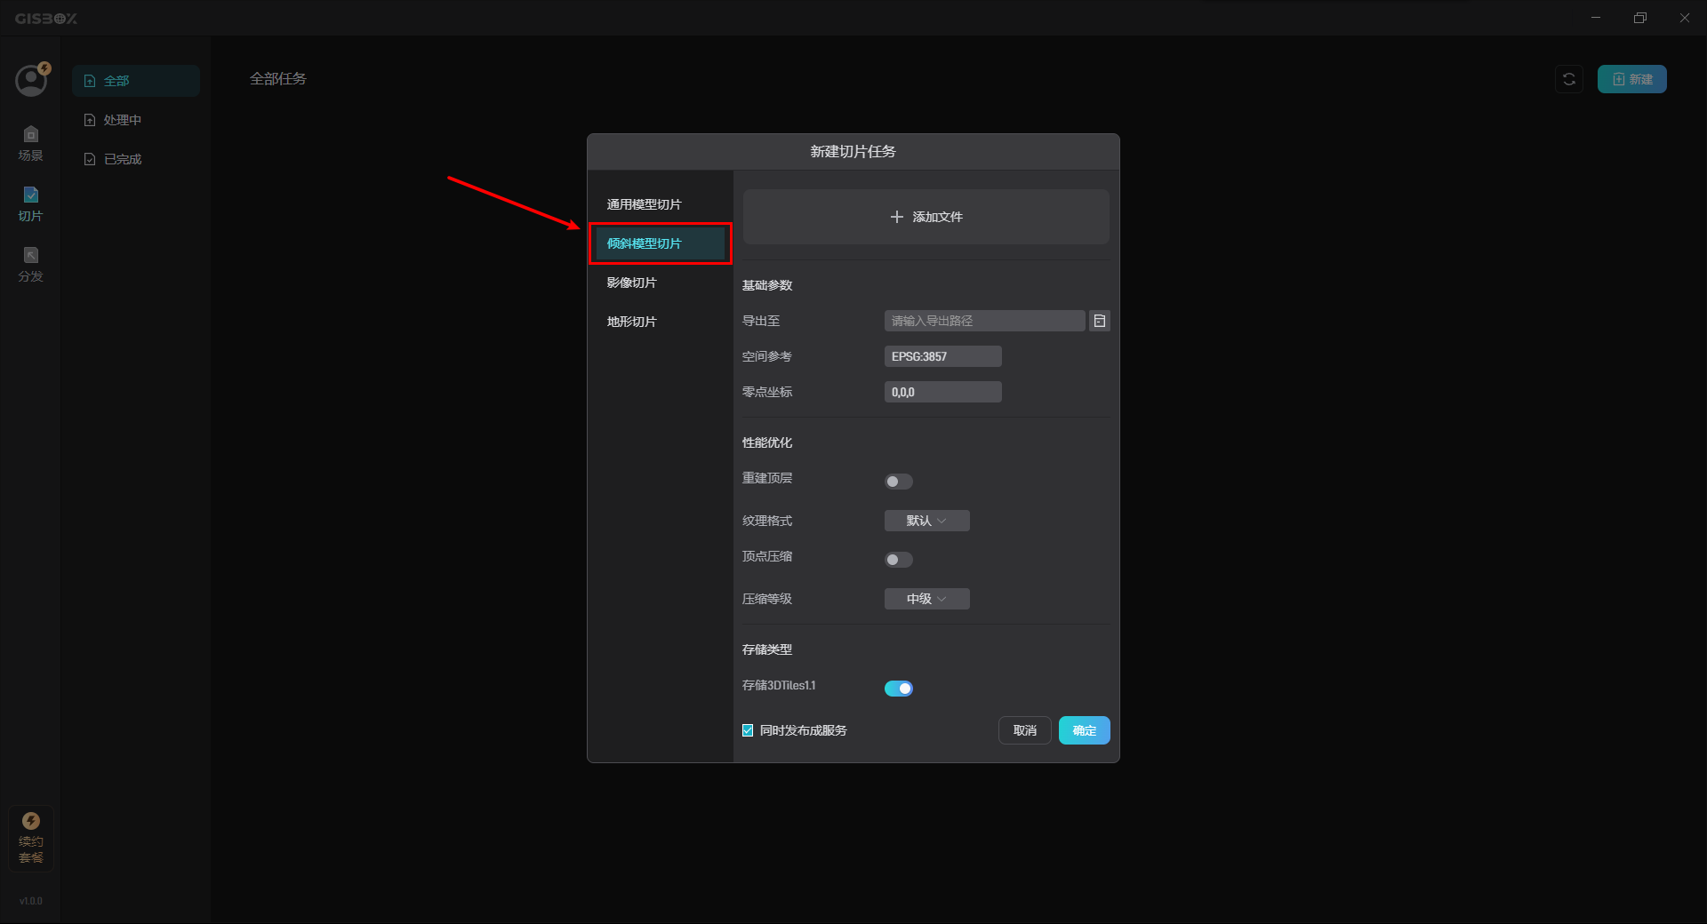The image size is (1707, 924).
Task: Toggle the 顶点压缩 switch
Action: pyautogui.click(x=899, y=560)
